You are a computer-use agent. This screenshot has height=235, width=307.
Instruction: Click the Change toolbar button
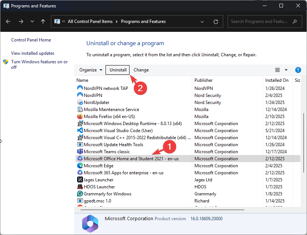[x=141, y=70]
